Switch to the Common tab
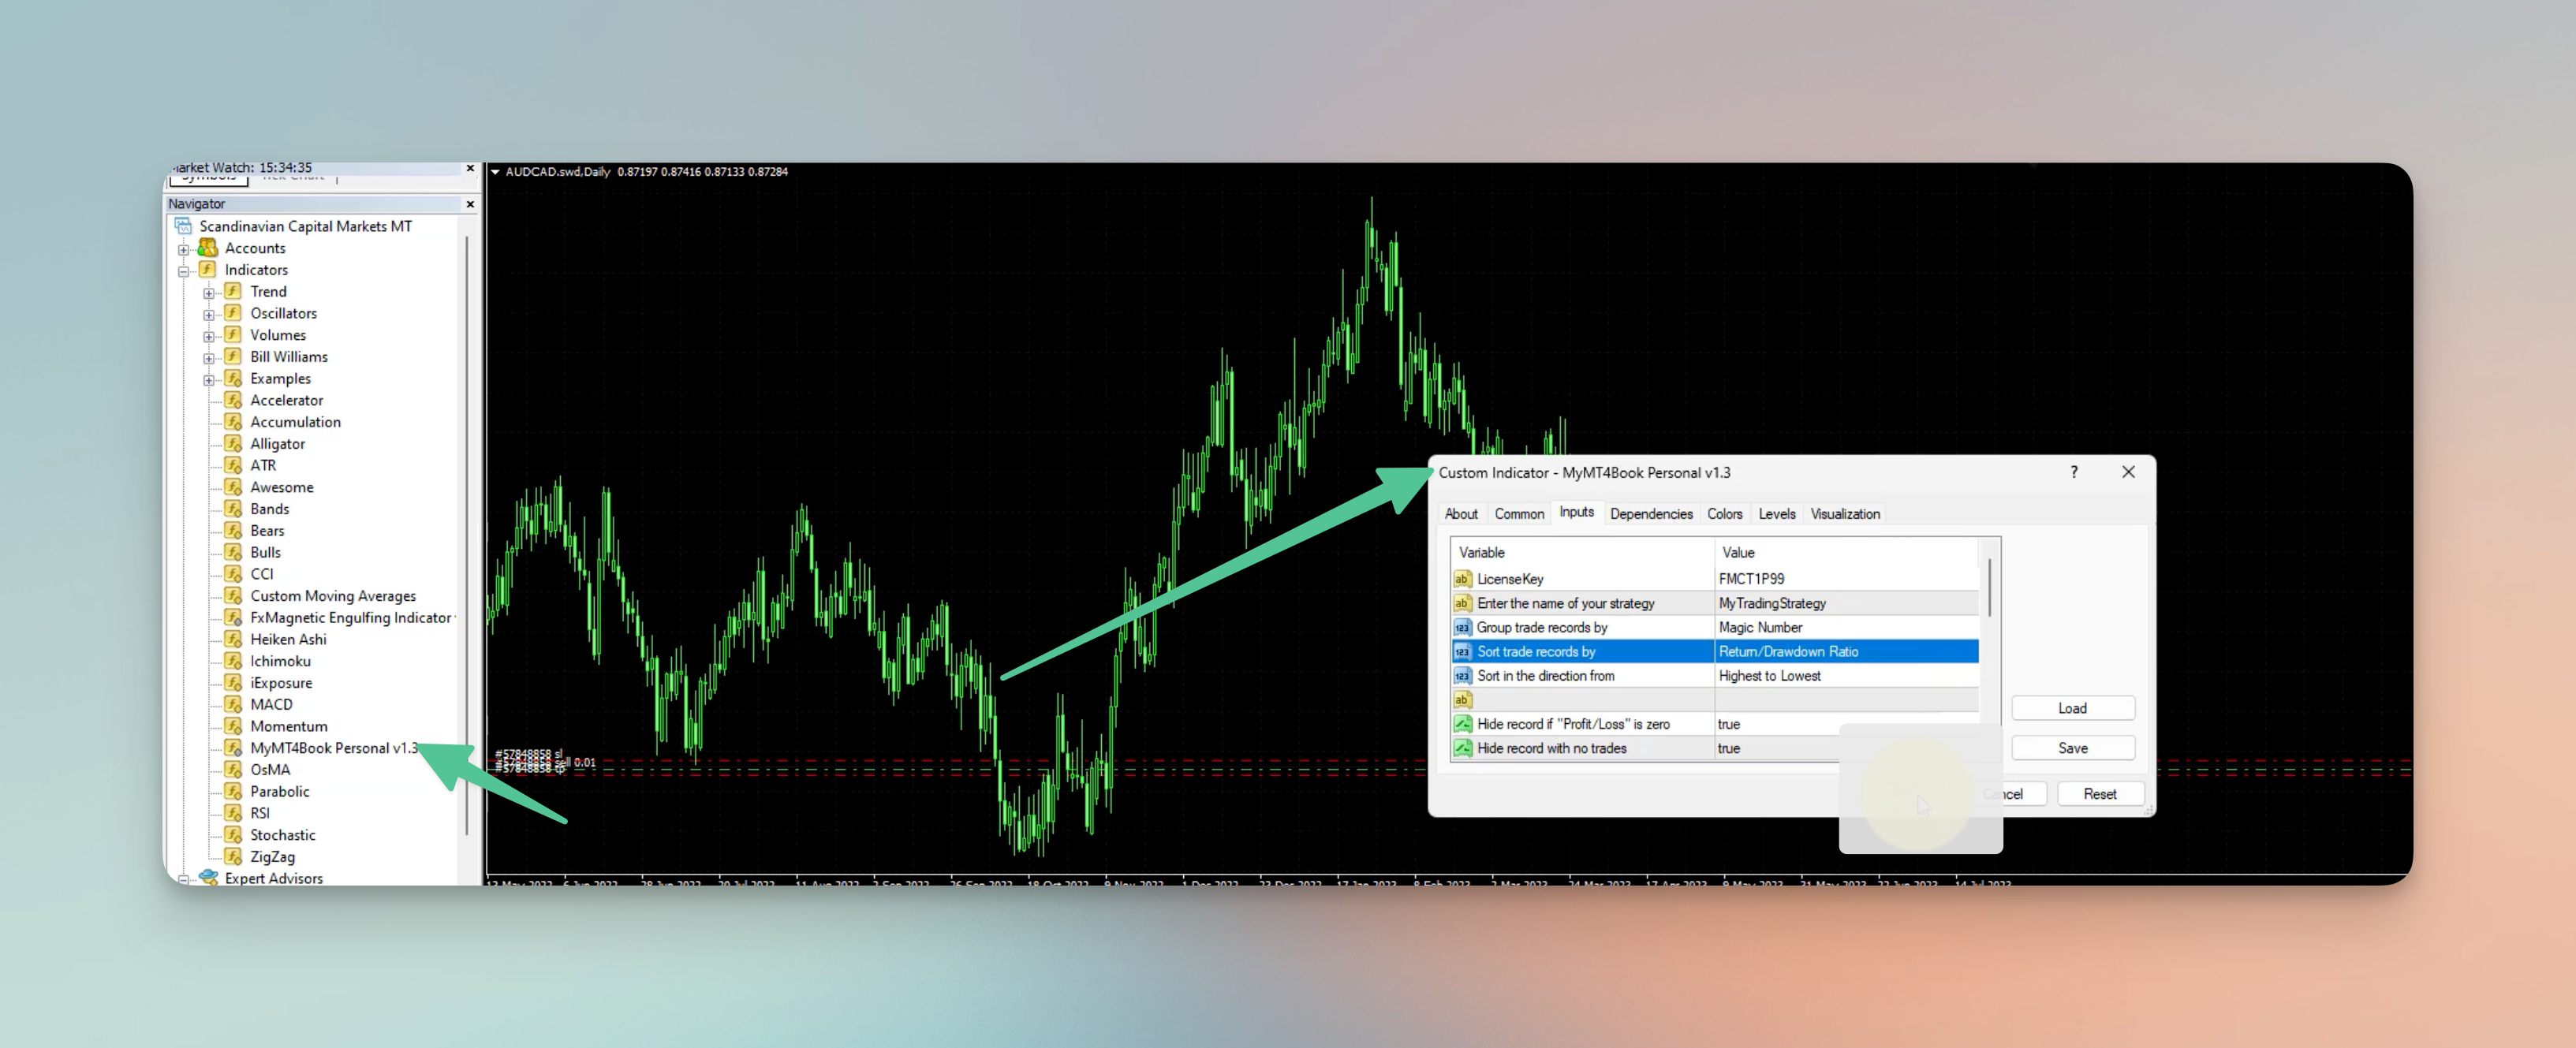Screen dimensions: 2576x1048 coord(1519,514)
